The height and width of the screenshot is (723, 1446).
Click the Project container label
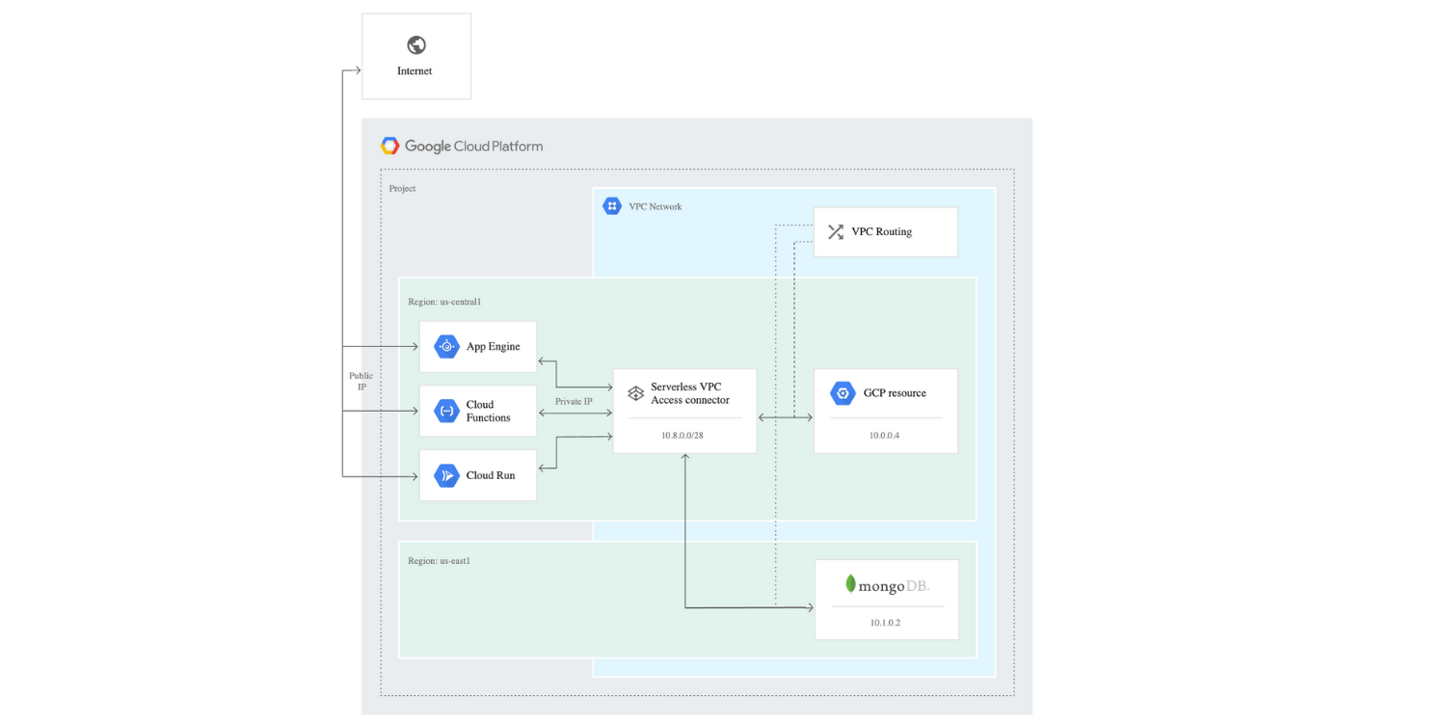[402, 188]
